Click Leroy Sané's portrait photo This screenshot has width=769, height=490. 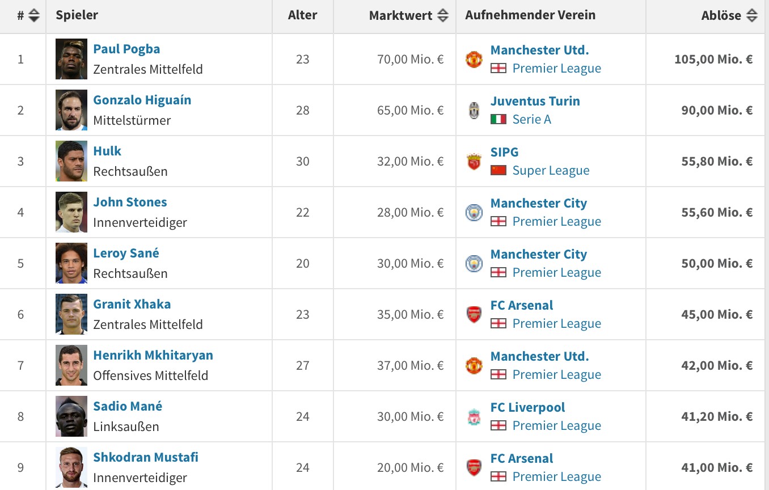pyautogui.click(x=71, y=263)
